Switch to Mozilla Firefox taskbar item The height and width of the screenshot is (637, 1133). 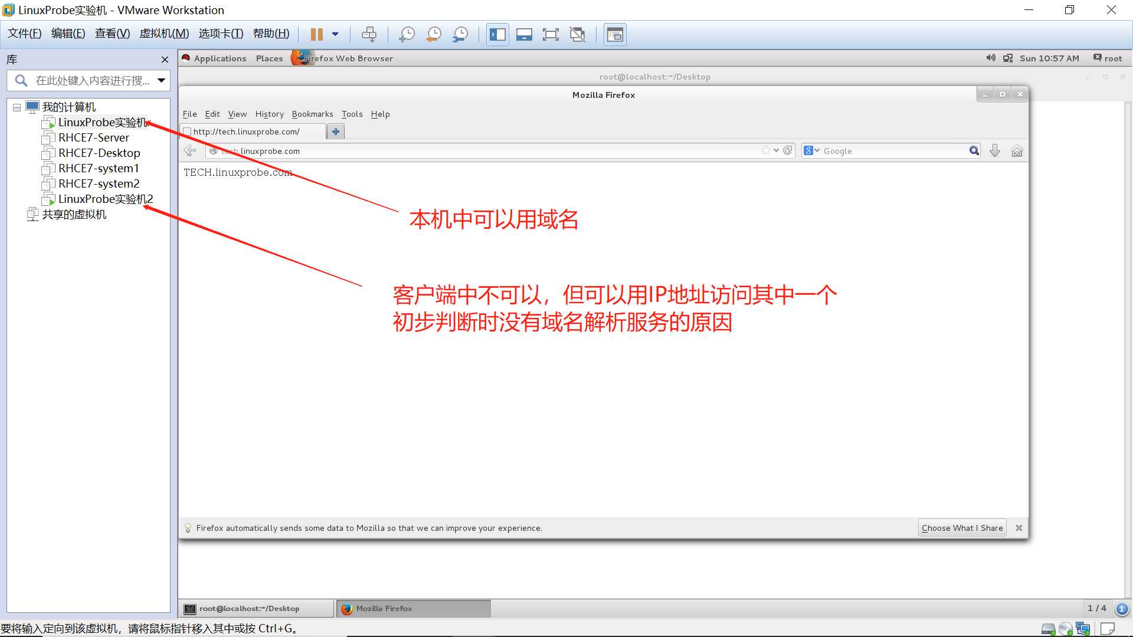coord(413,609)
